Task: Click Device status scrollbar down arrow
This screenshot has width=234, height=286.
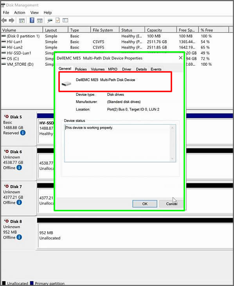Action: tap(172, 159)
